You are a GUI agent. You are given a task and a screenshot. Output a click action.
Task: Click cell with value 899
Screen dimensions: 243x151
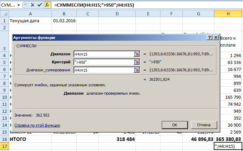pyautogui.click(x=231, y=83)
